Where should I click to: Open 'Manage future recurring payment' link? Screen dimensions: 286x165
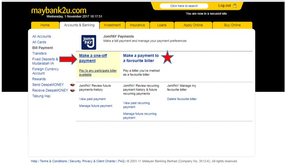[140, 116]
